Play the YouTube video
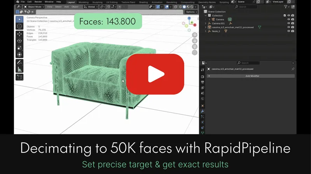This screenshot has height=174, width=311. [x=155, y=74]
